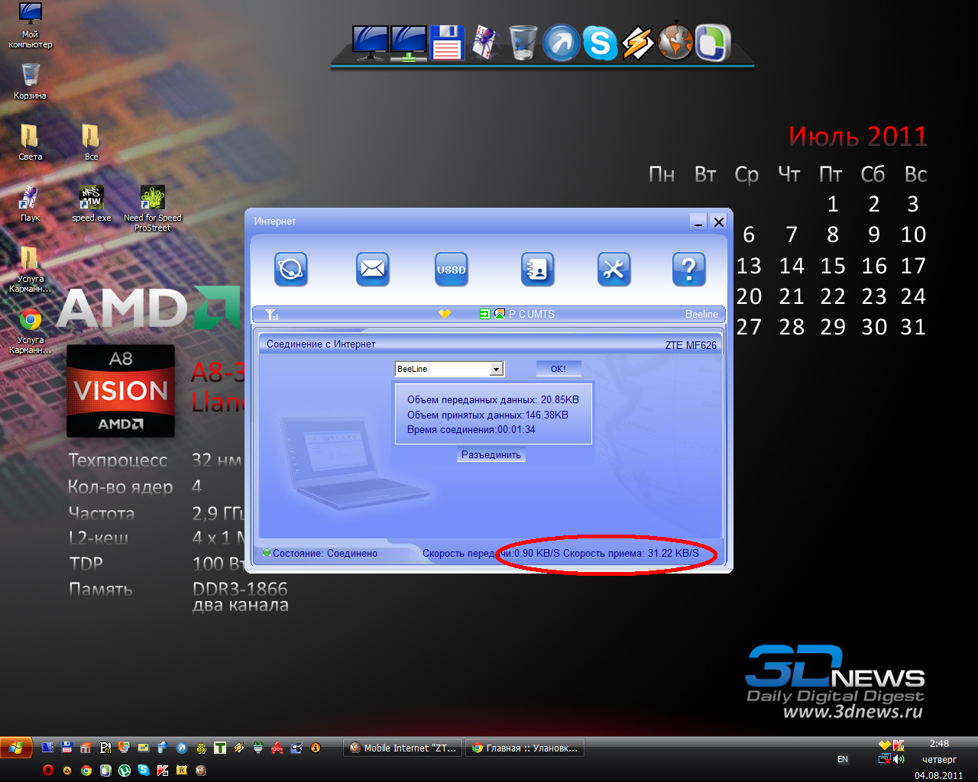
Task: Click the monitor icon at the left end of the top dock
Action: point(370,43)
